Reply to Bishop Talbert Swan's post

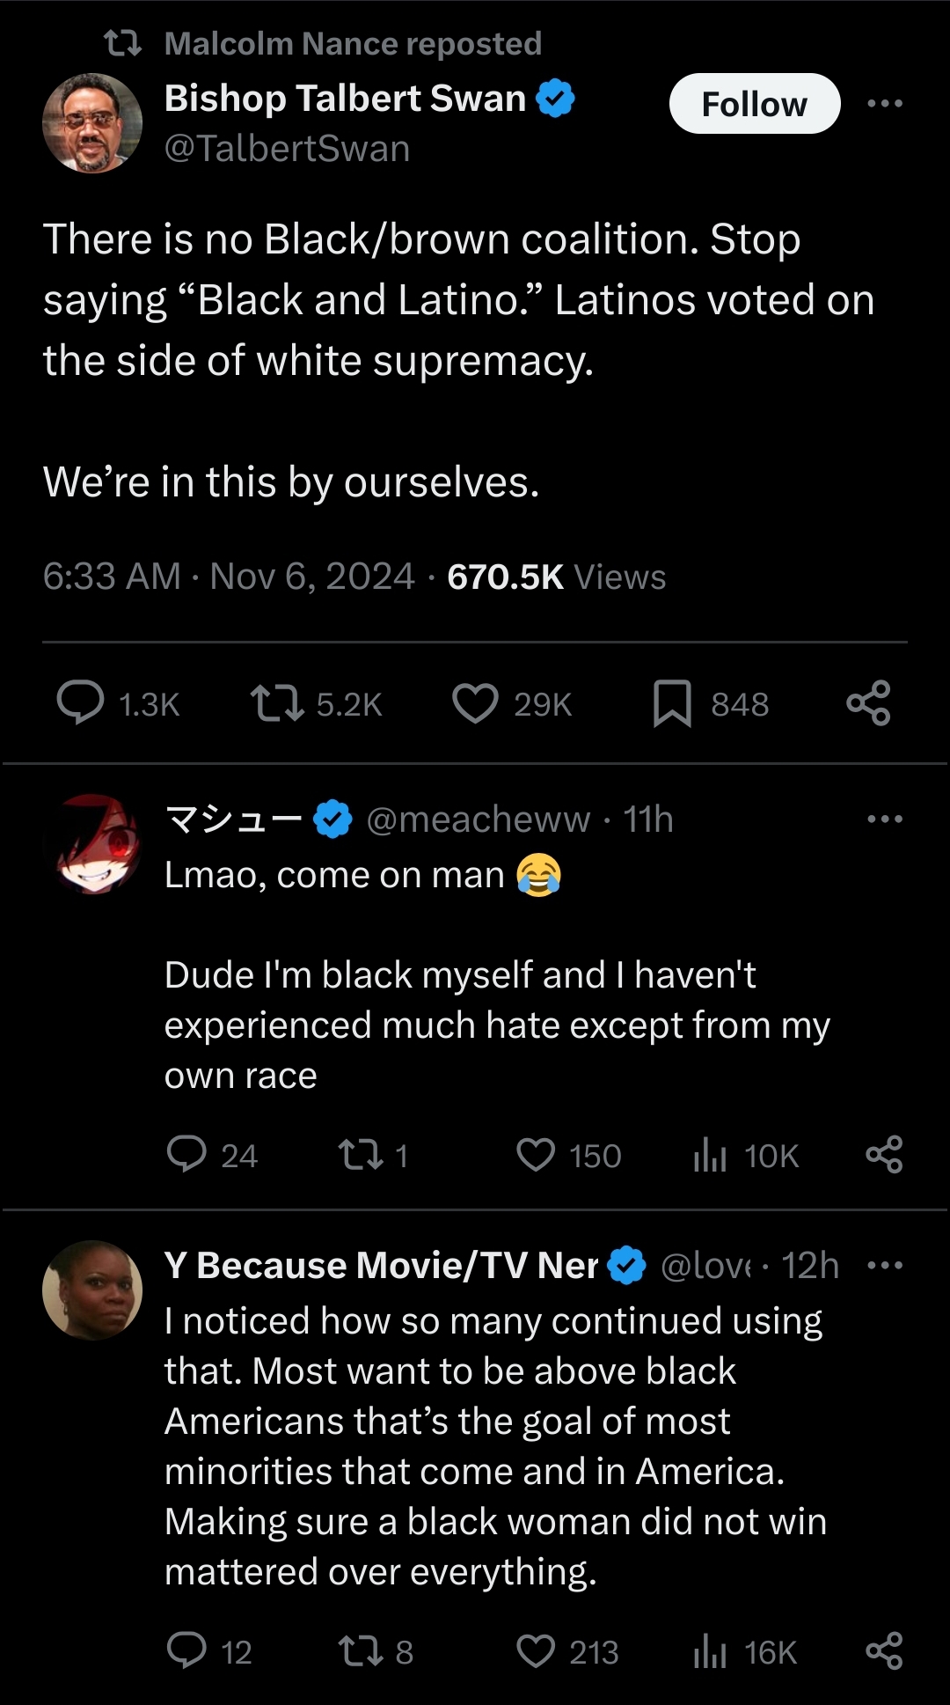[81, 703]
